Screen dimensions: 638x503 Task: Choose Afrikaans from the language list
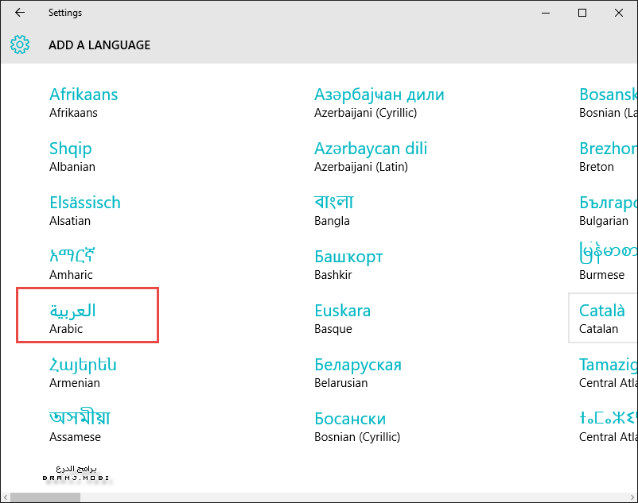[x=84, y=103]
